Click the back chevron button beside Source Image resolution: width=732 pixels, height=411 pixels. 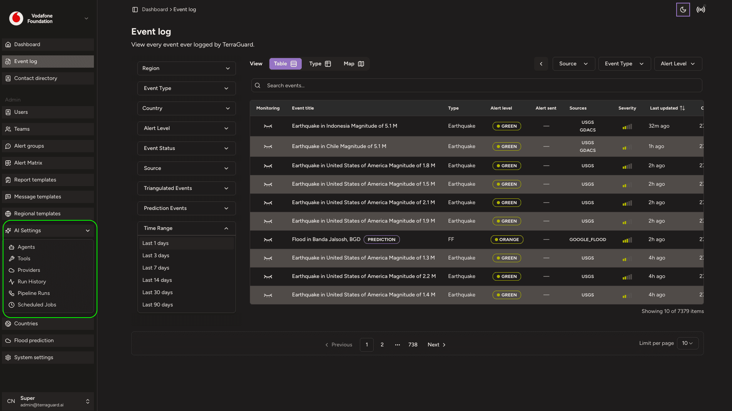click(x=541, y=64)
